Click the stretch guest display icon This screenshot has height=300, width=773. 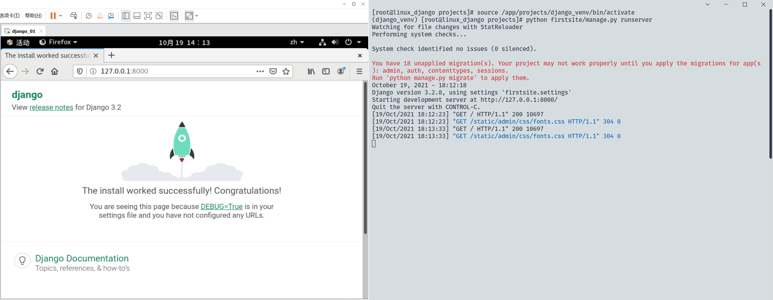click(x=189, y=16)
